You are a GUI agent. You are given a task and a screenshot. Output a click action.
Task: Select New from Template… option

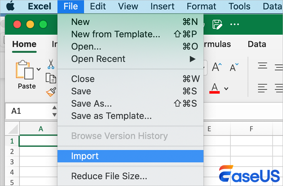[131, 34]
